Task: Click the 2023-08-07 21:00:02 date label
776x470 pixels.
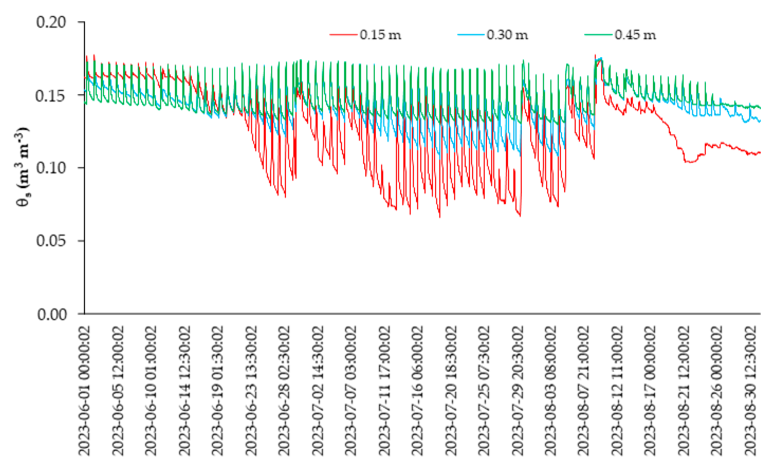Action: [584, 390]
